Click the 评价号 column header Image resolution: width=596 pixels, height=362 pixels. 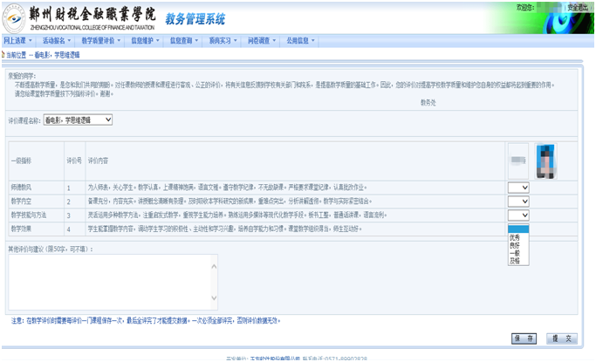[74, 161]
